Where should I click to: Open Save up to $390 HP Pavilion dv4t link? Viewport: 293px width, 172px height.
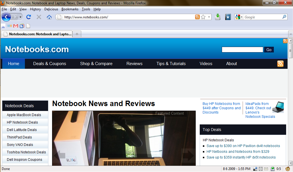pyautogui.click(x=243, y=146)
